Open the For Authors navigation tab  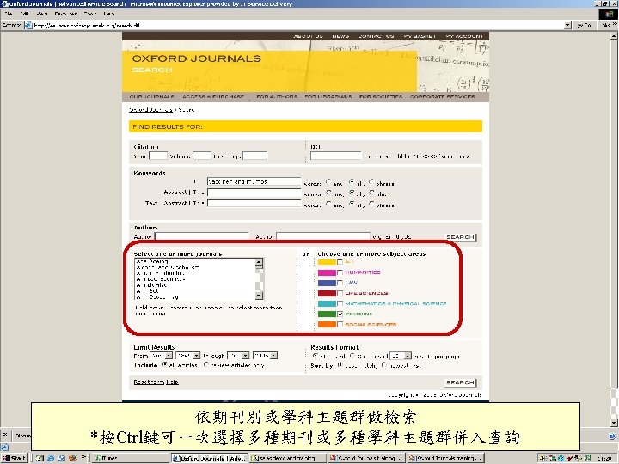pos(277,96)
